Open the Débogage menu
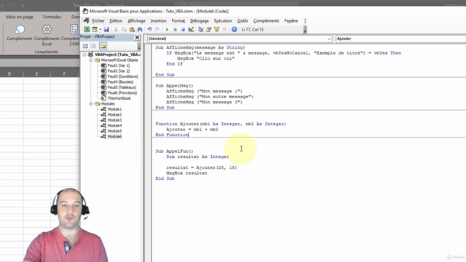The width and height of the screenshot is (466, 262). pos(200,21)
